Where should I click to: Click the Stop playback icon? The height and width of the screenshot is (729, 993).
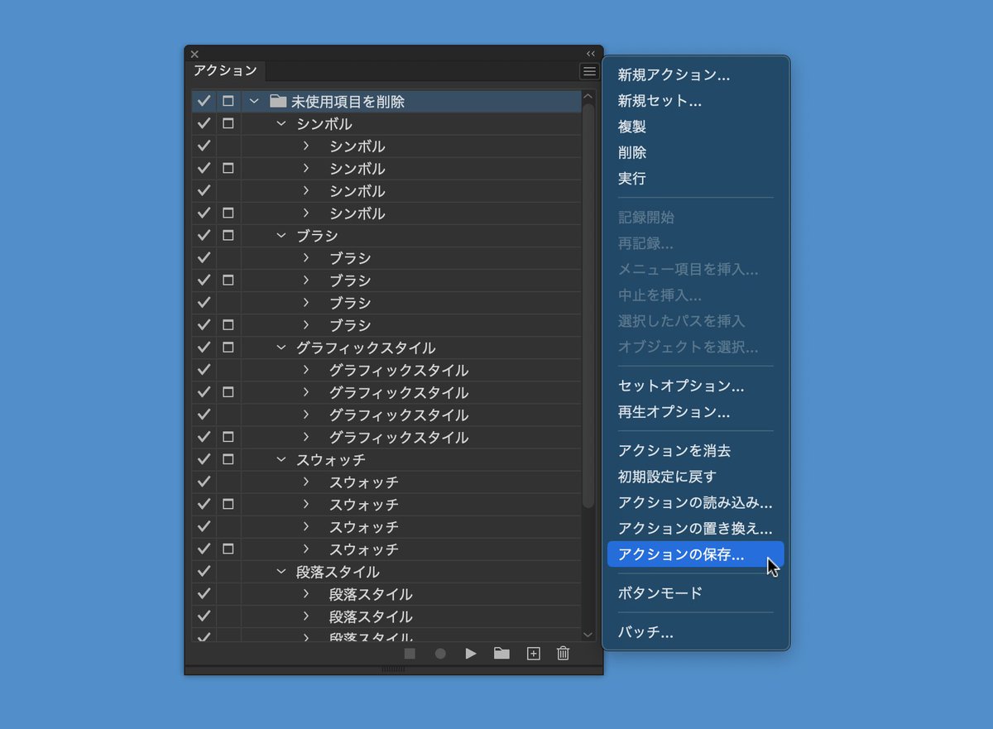pyautogui.click(x=409, y=654)
